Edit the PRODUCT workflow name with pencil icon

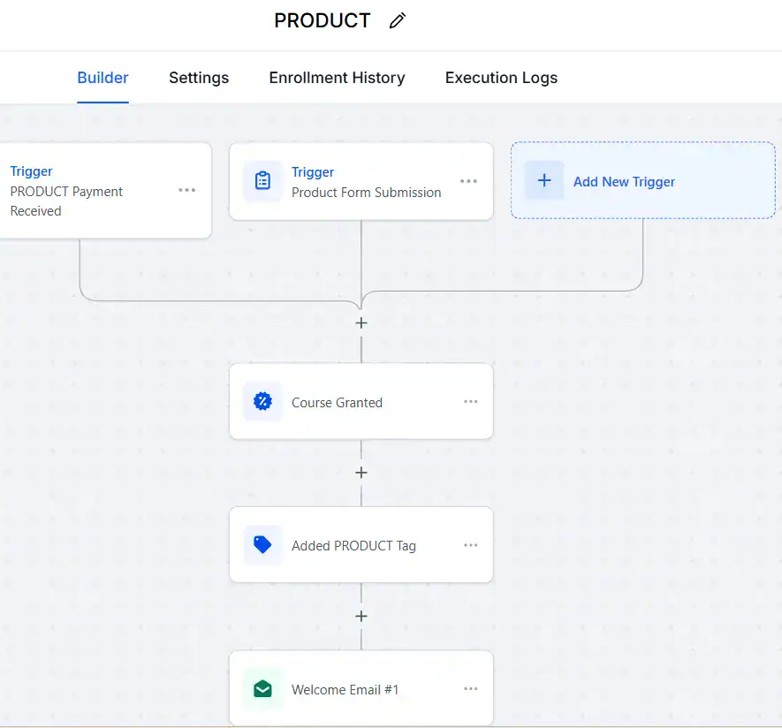(398, 21)
